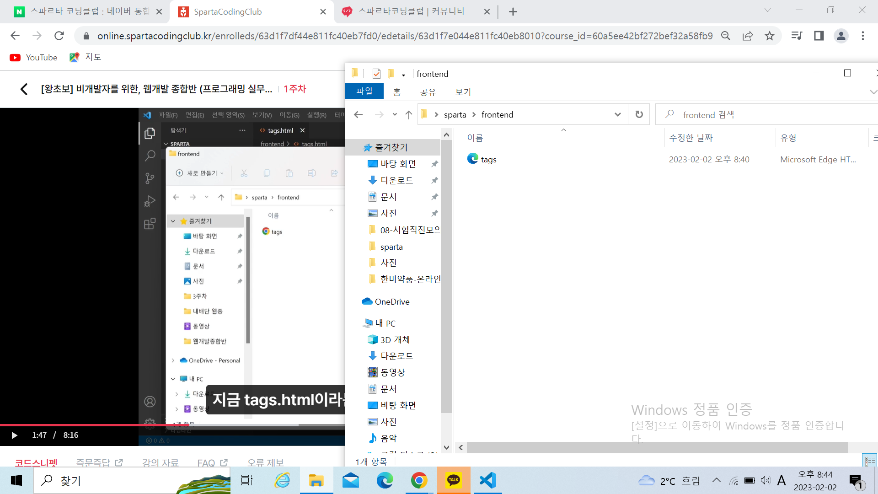The width and height of the screenshot is (878, 494).
Task: Play the lecture video
Action: coord(14,435)
